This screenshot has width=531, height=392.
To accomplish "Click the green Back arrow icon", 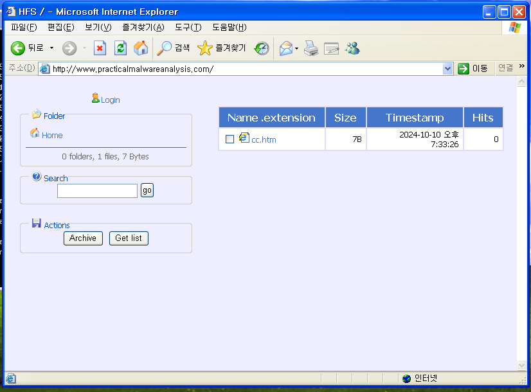I will tap(17, 48).
